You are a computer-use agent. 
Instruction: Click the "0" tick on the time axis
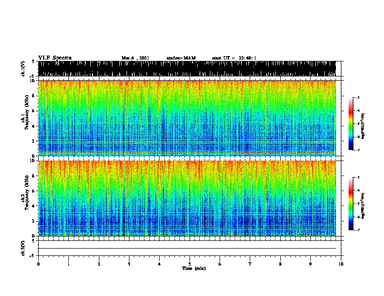point(38,264)
